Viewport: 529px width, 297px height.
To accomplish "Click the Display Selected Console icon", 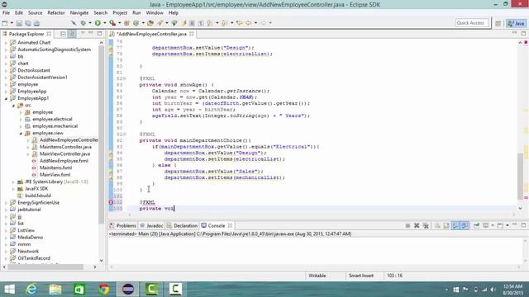I will tap(486, 225).
